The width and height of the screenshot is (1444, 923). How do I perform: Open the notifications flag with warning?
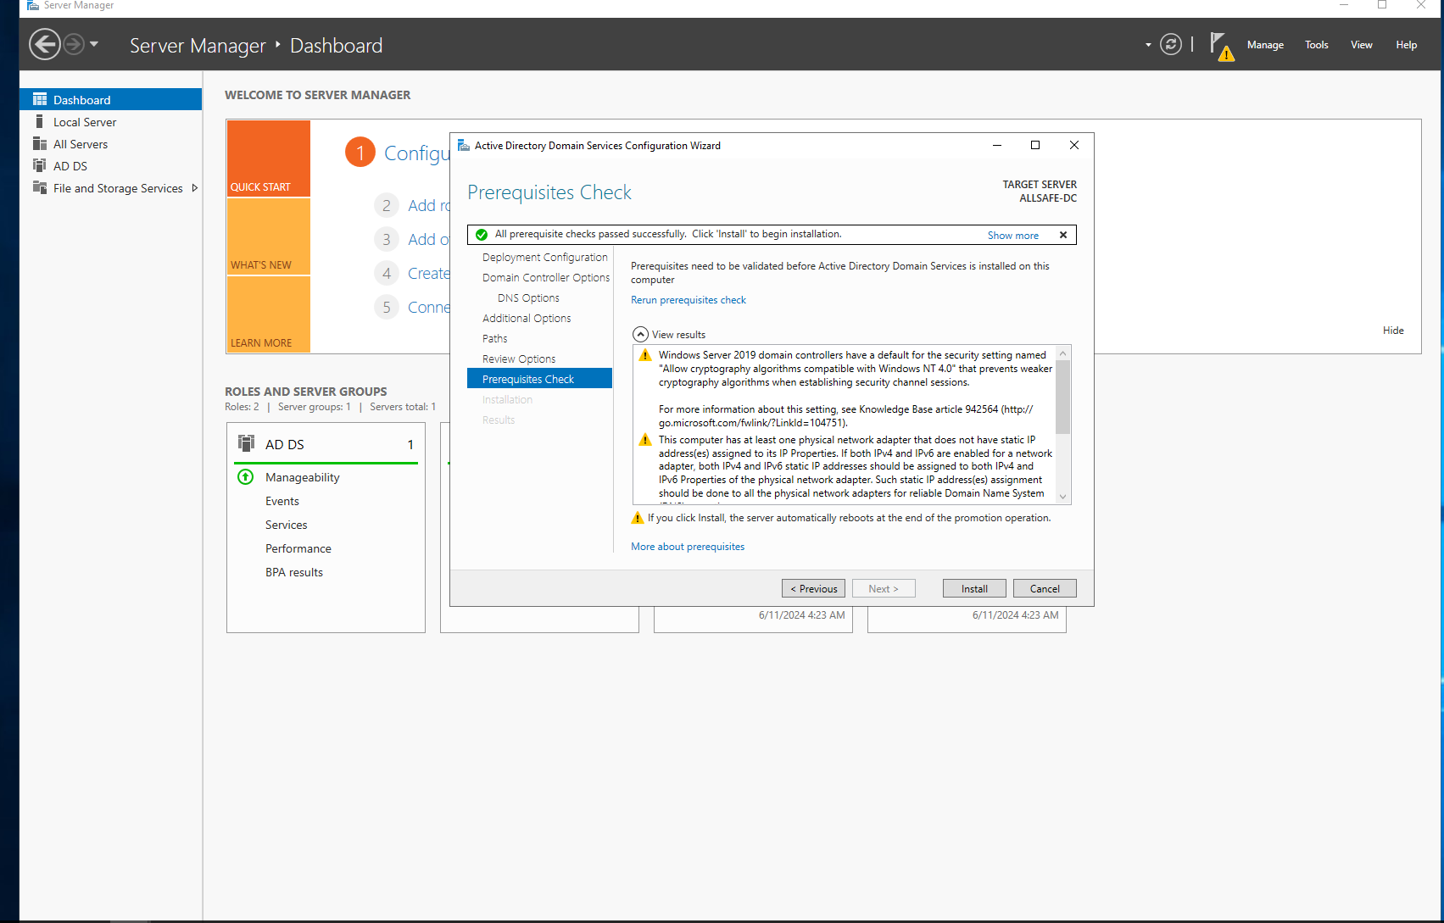(1221, 46)
